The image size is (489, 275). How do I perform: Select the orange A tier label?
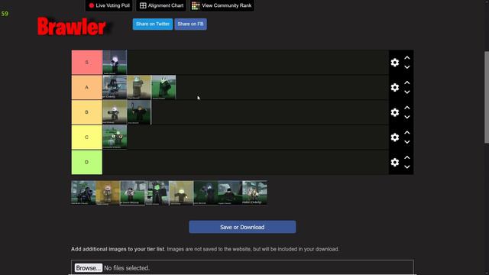pos(86,87)
